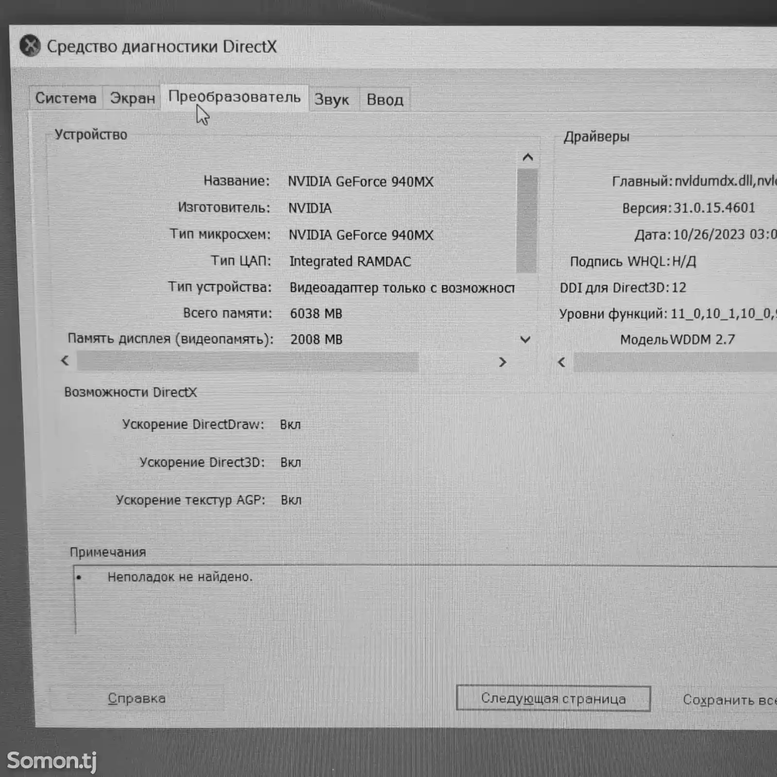Click the Следующая страница button
Viewport: 777px width, 777px height.
553,698
